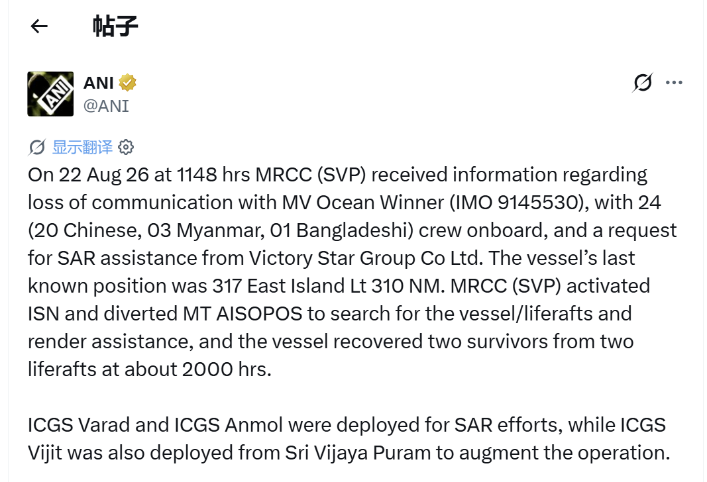Screen dimensions: 707x482
Task: Click 'Sri Vijaya Puram' in the post
Action: (x=358, y=453)
